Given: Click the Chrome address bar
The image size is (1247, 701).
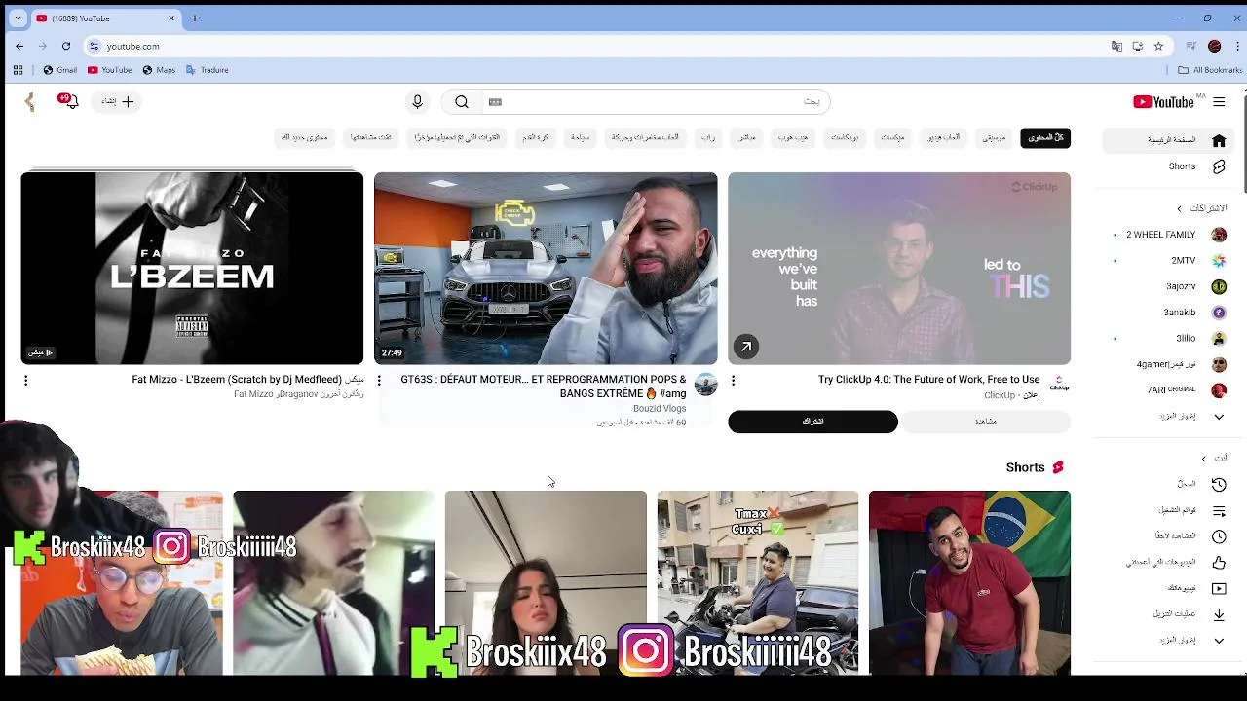Looking at the screenshot, I should [604, 46].
